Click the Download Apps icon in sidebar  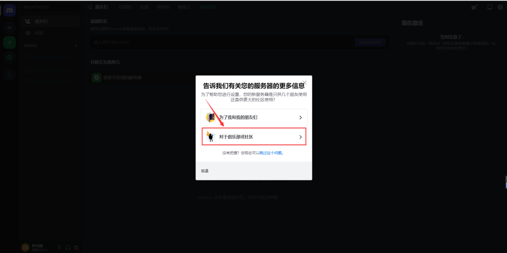pos(9,75)
